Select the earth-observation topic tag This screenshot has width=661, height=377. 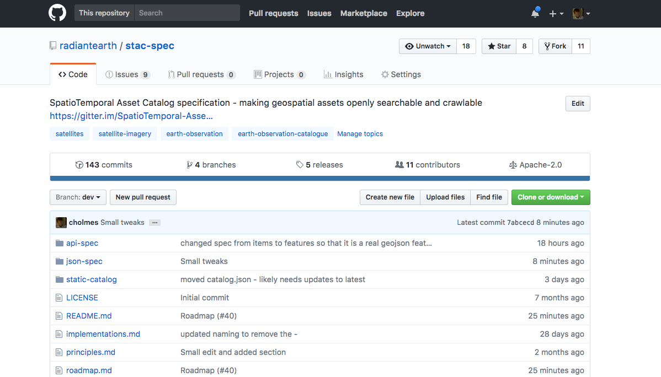pos(194,133)
